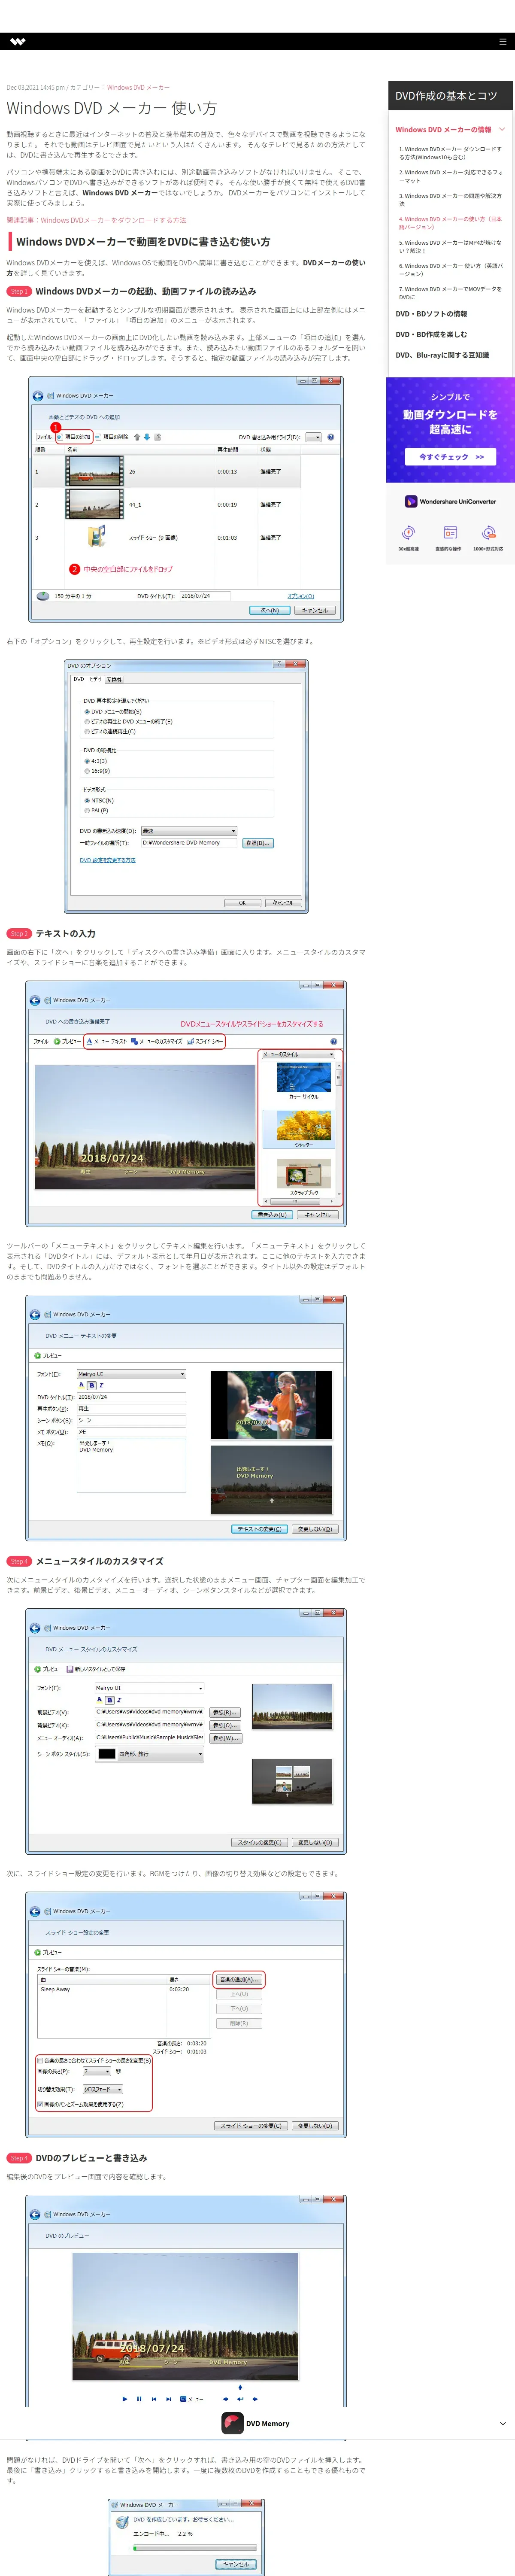
Task: Open シーン ボタン スタイル dropdown
Action: click(150, 1753)
